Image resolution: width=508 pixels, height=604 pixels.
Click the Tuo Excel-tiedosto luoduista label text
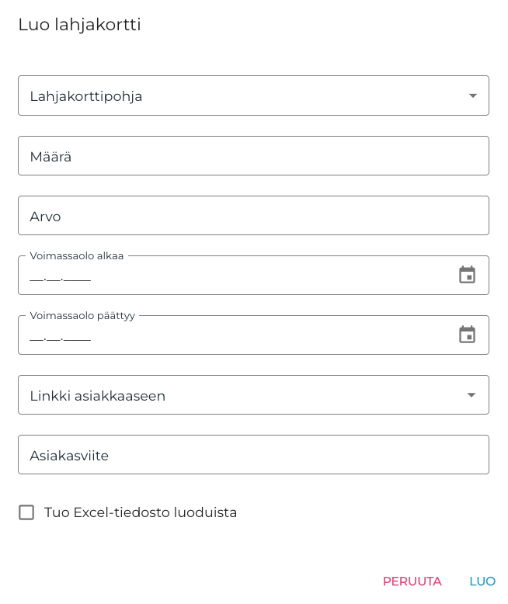[141, 512]
